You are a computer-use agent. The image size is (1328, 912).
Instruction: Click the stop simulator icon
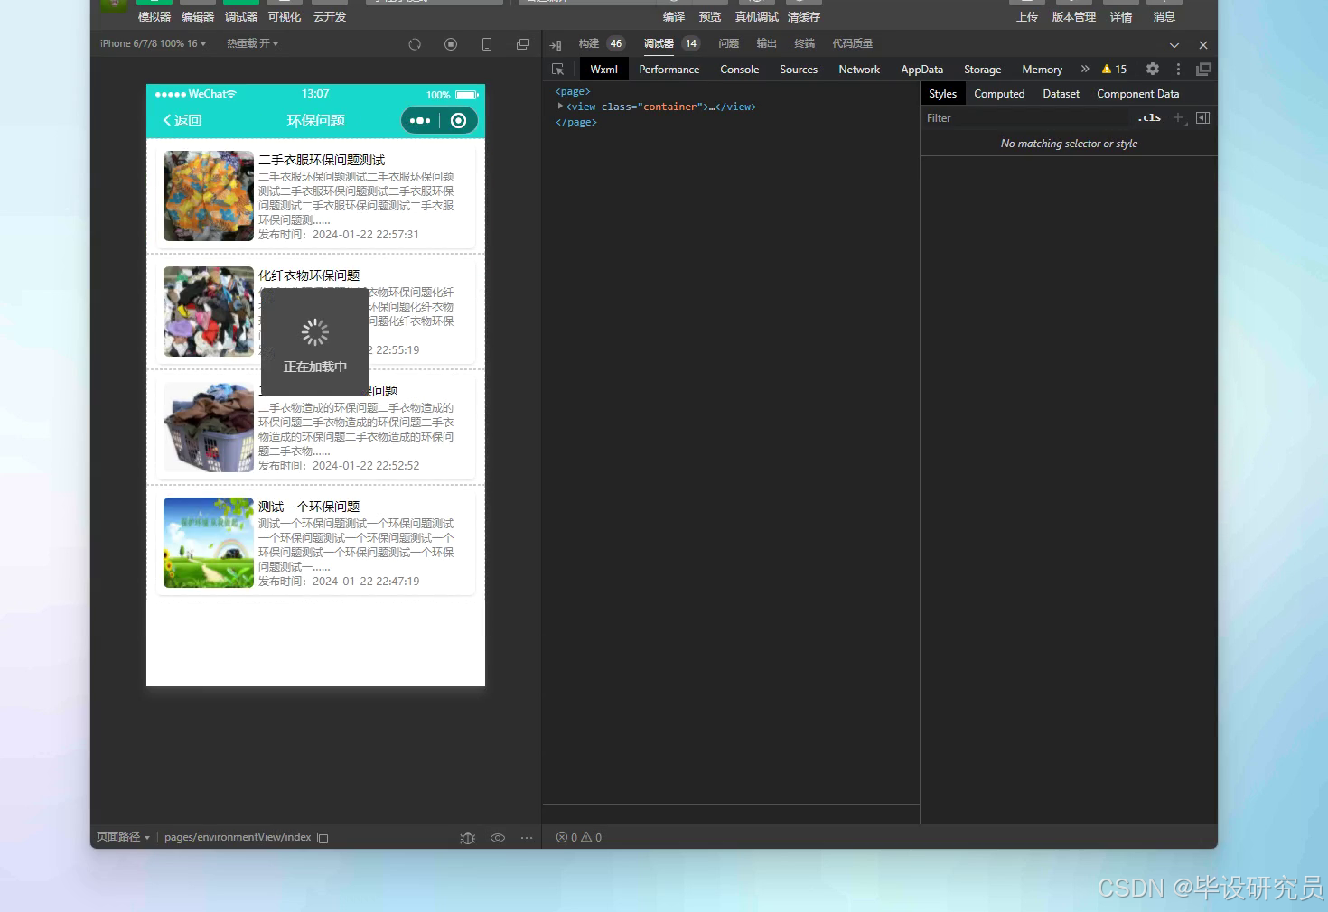pos(451,44)
